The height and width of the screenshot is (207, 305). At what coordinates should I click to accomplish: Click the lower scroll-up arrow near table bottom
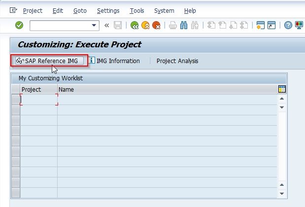click(x=282, y=185)
